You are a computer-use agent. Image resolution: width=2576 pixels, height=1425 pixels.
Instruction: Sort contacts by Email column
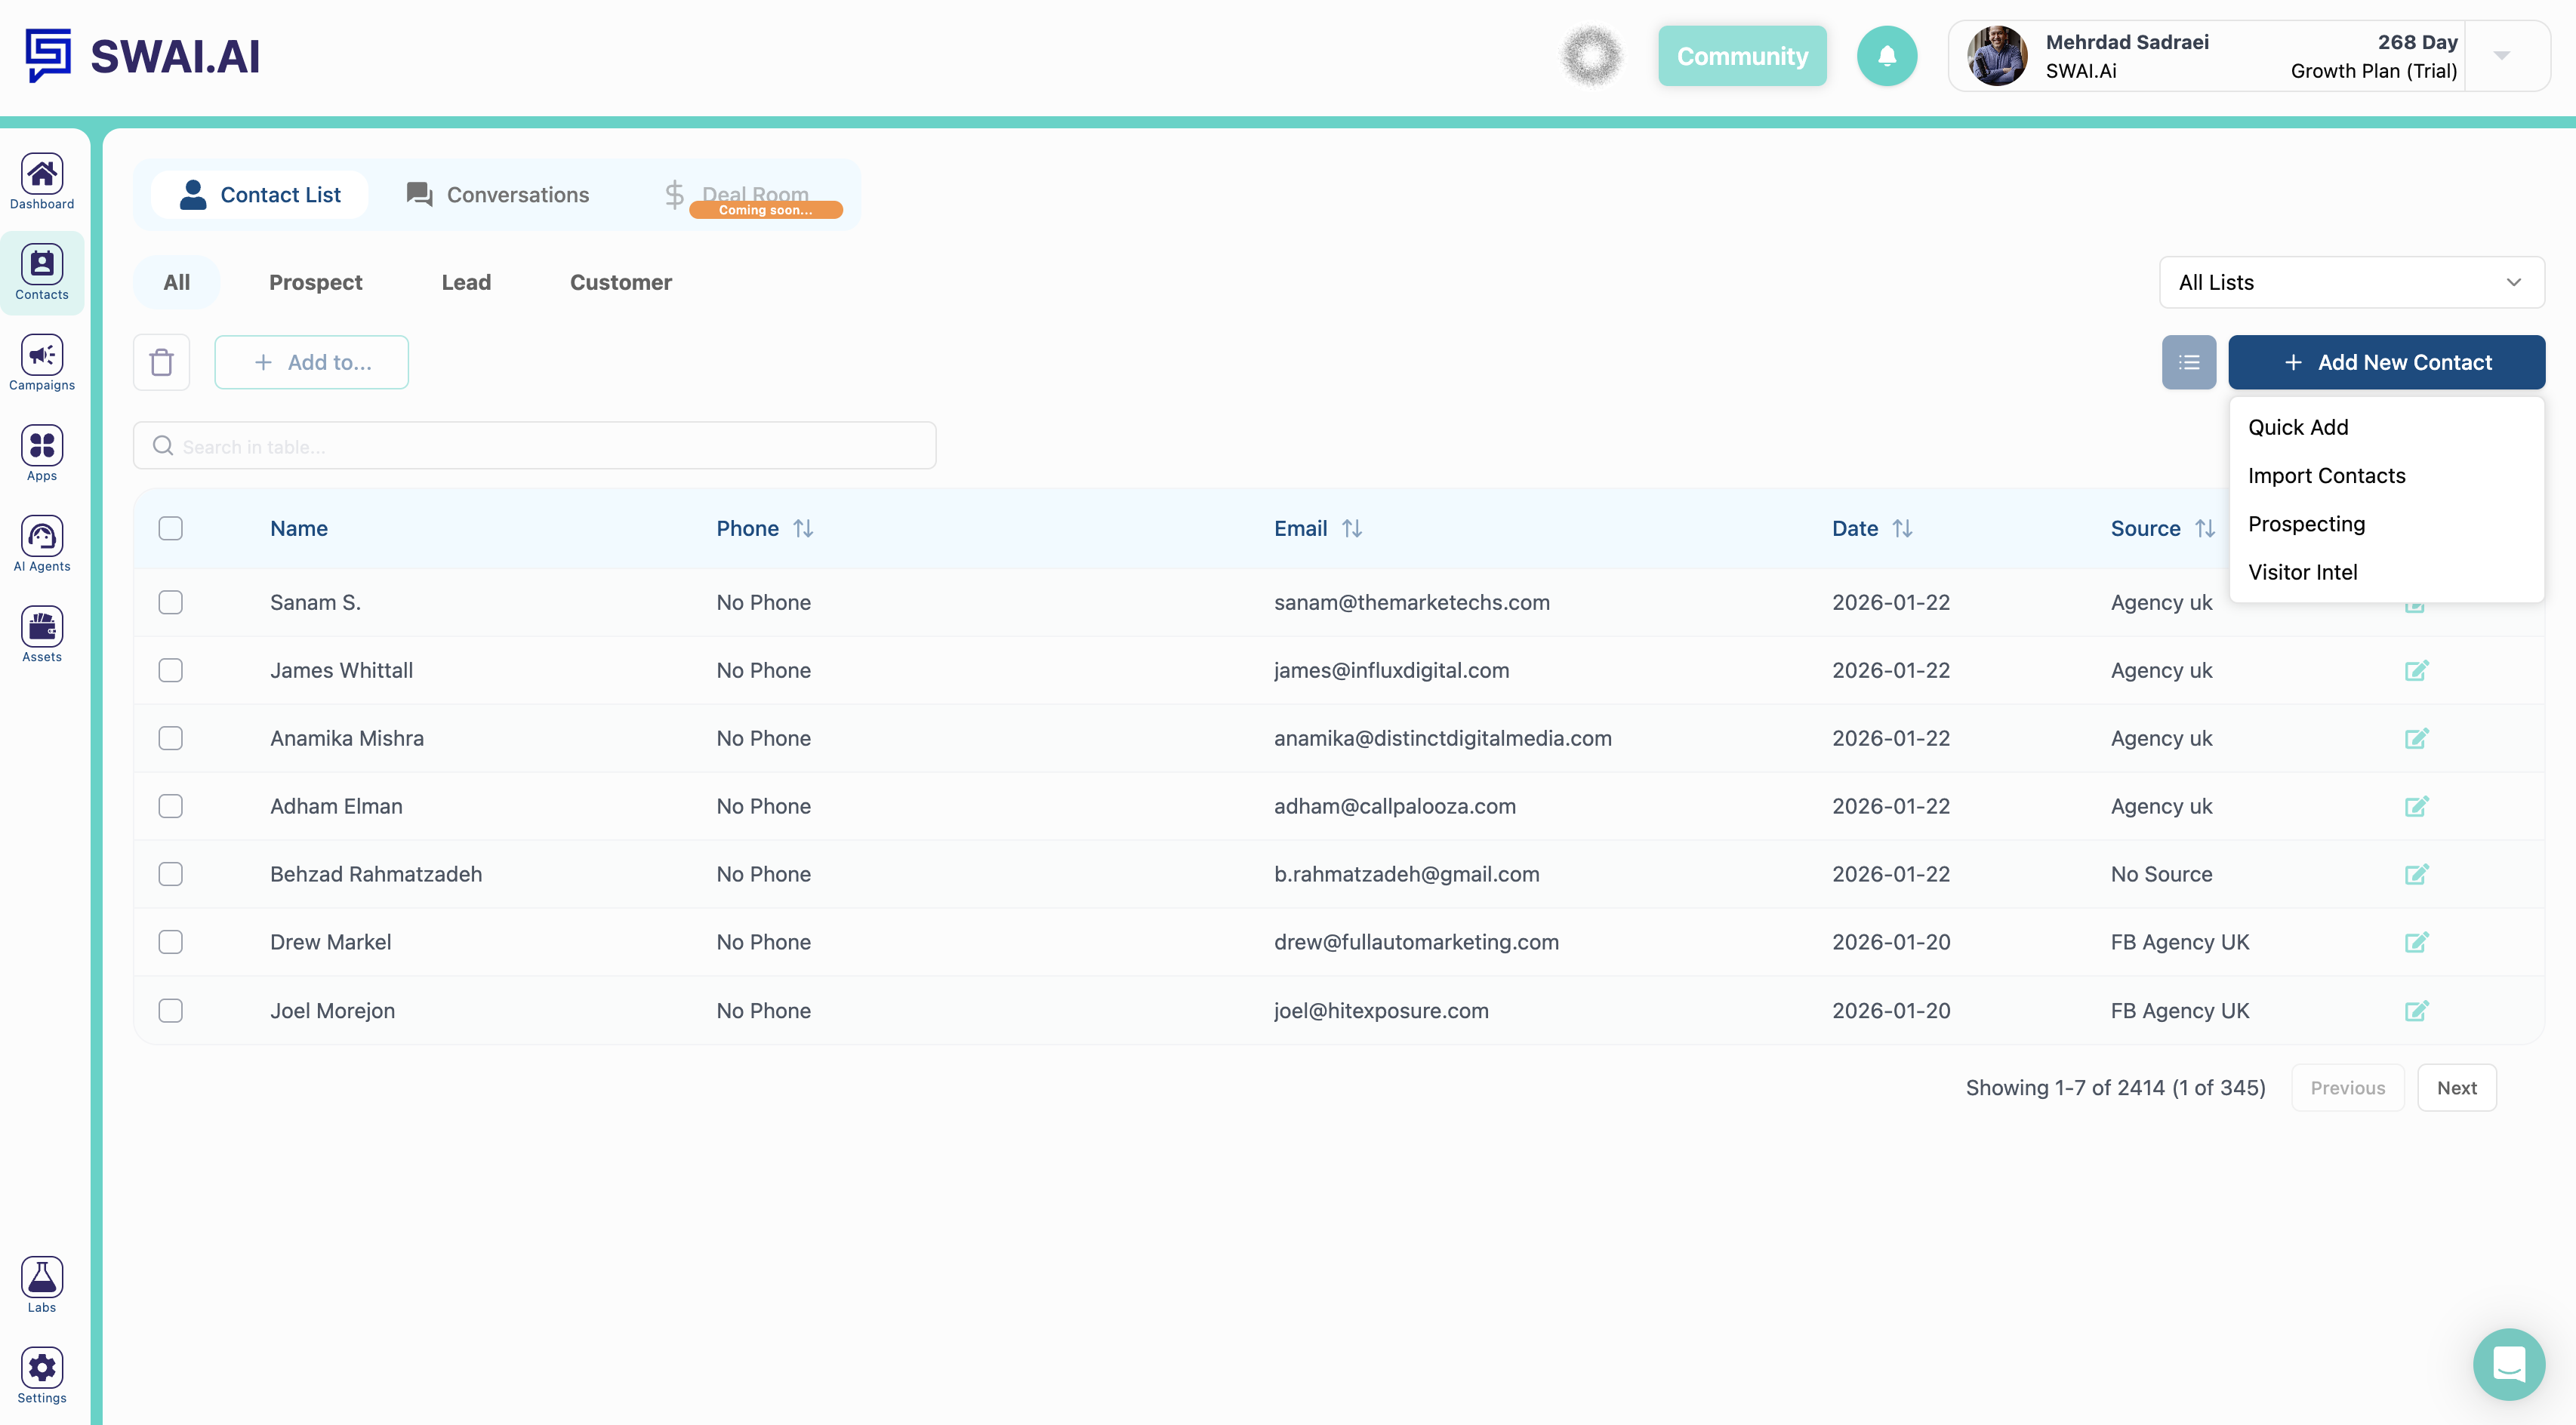pos(1352,528)
